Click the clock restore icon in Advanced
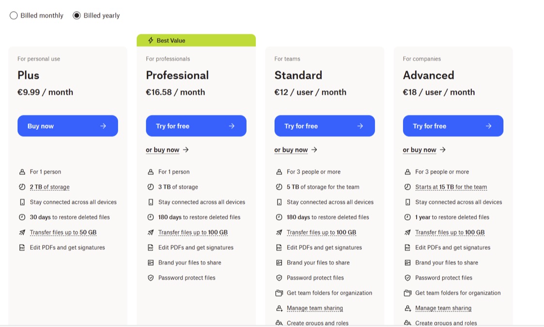Viewport: 544px width, 327px height. click(407, 217)
